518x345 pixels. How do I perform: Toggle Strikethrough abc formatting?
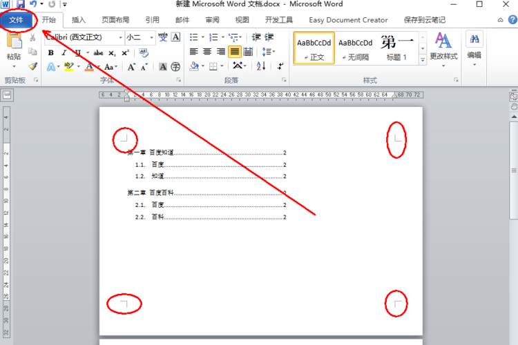click(x=98, y=52)
